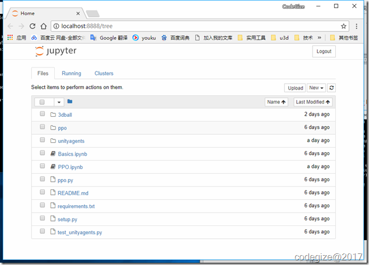Close the Home browser tab

[78, 13]
